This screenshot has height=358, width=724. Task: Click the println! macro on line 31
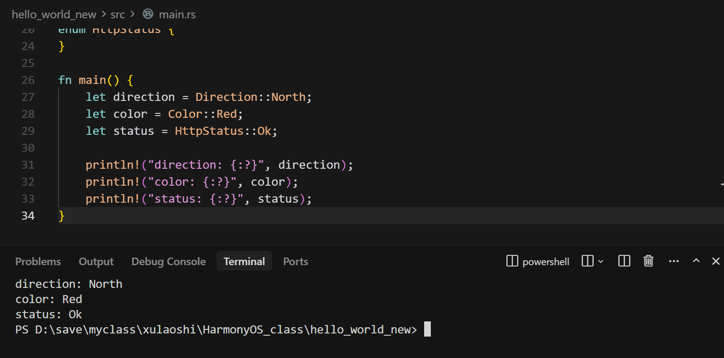(113, 165)
